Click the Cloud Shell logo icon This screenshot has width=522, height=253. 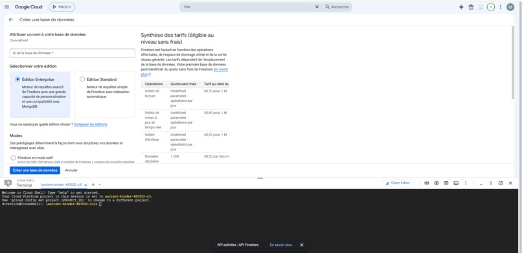8,183
